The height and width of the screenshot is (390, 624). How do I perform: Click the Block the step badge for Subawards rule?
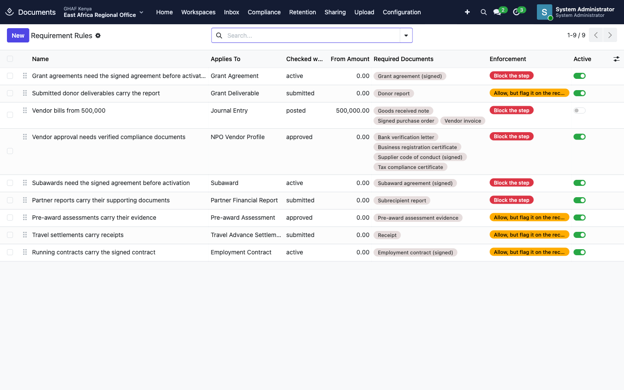point(512,183)
